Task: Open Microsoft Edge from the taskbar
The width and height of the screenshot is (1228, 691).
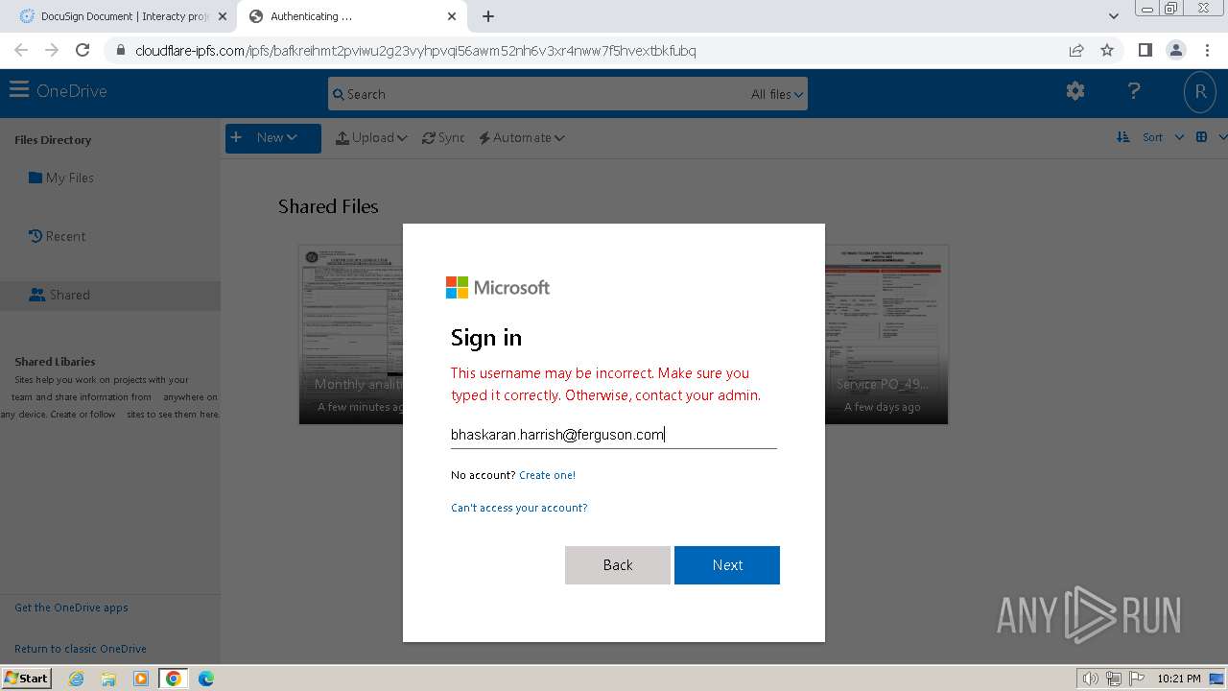Action: [206, 679]
